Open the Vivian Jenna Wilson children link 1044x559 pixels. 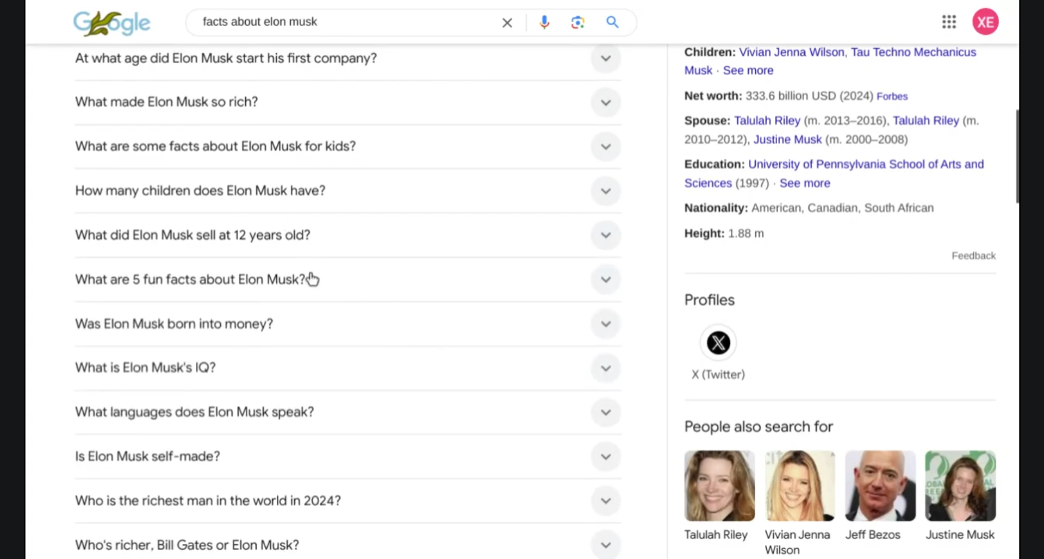pos(791,52)
